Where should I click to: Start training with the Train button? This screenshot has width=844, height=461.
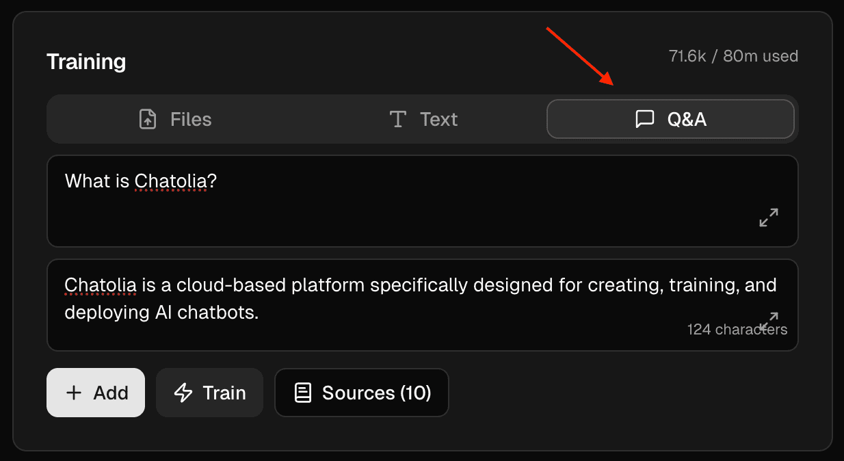pos(209,393)
